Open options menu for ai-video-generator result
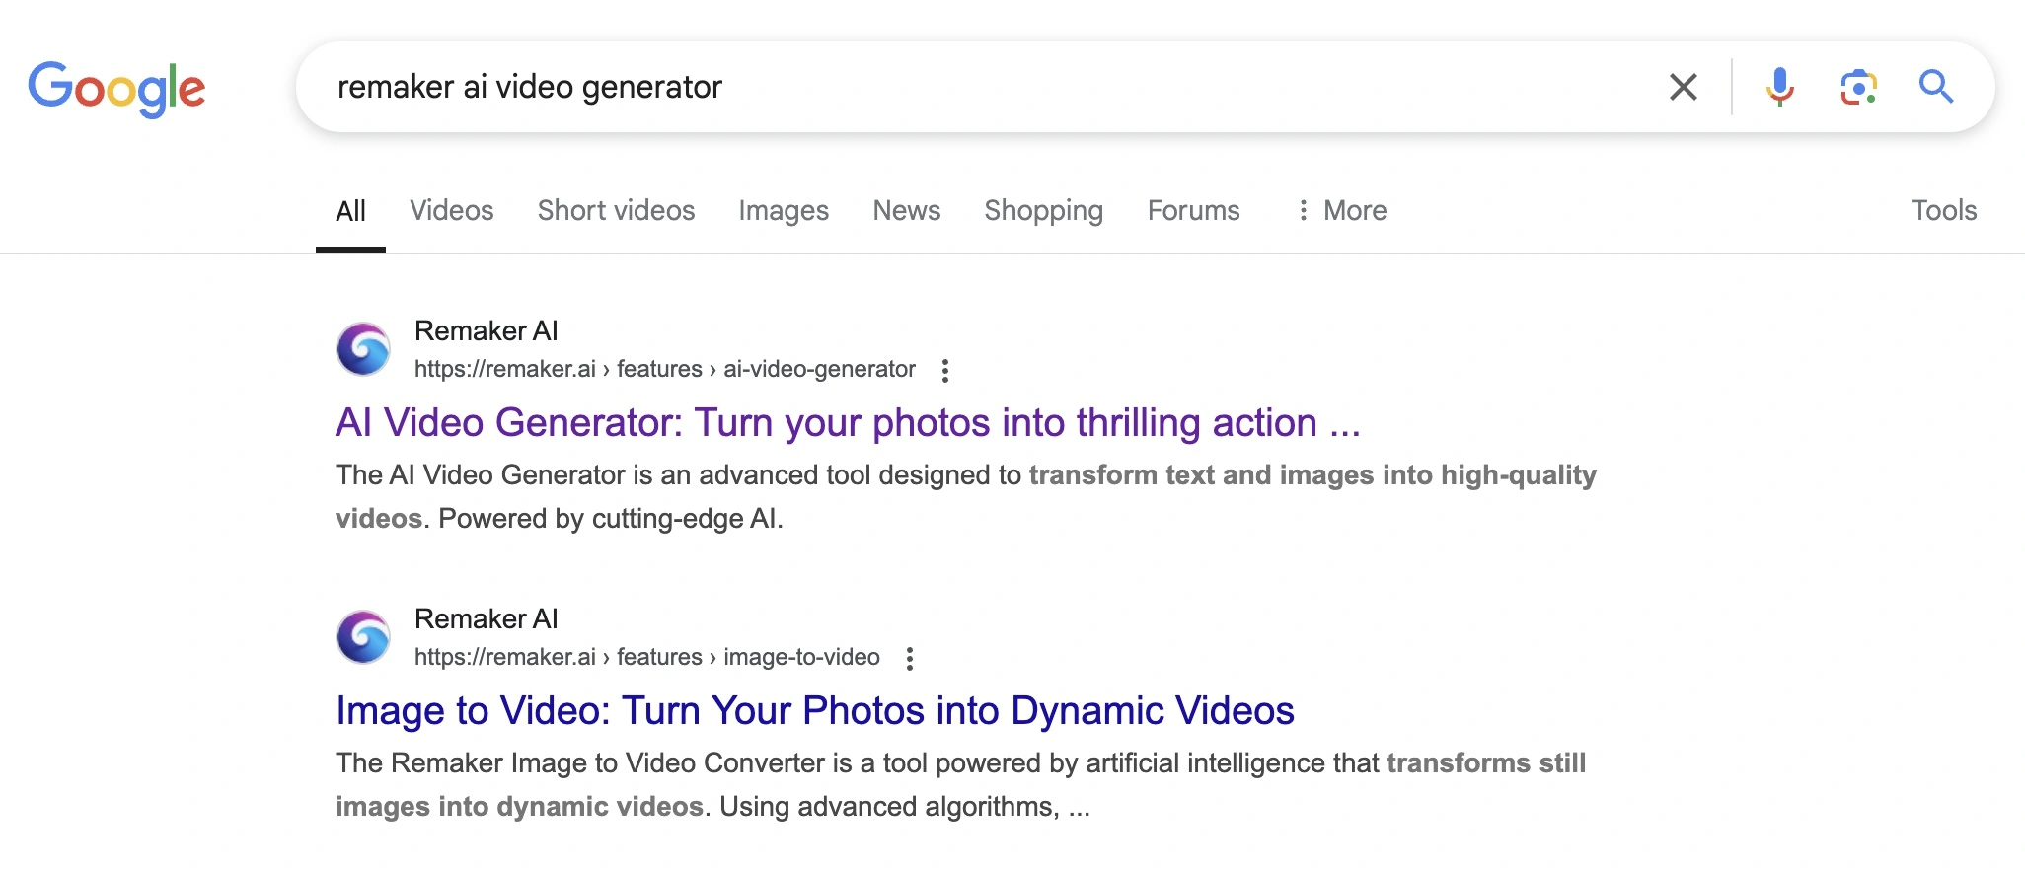 pos(945,370)
